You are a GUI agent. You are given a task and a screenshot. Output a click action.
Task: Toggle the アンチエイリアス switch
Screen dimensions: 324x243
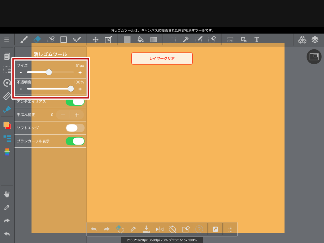[75, 102]
